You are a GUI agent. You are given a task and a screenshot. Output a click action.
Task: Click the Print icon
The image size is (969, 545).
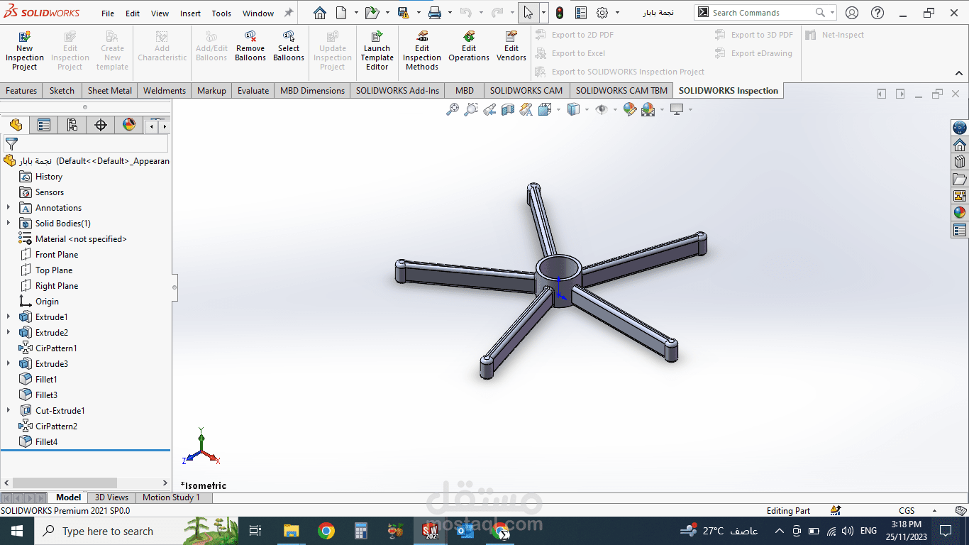pyautogui.click(x=435, y=13)
